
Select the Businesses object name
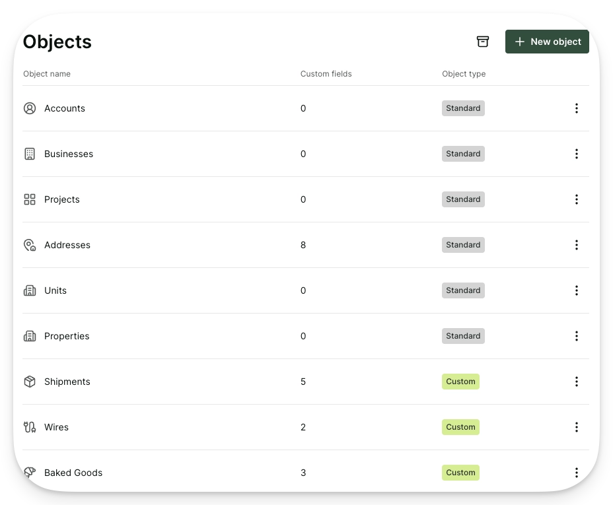point(69,154)
